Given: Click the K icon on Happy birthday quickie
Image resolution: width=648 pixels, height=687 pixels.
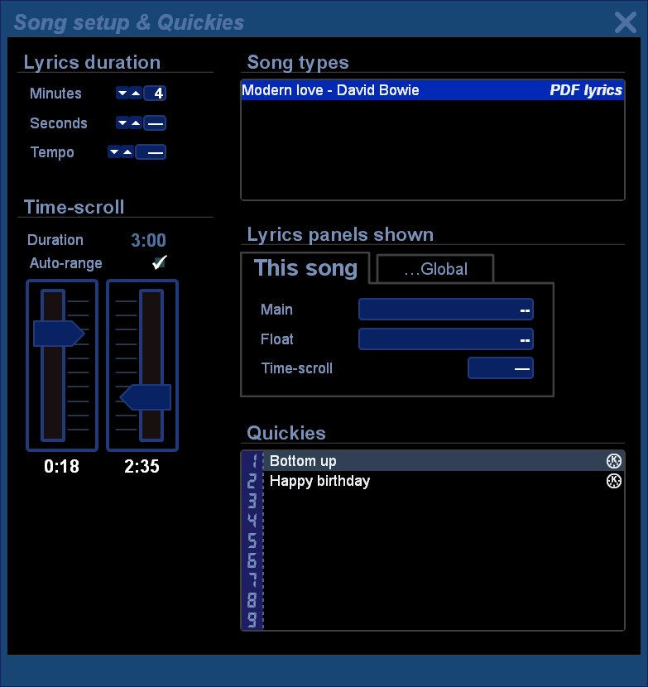Looking at the screenshot, I should pyautogui.click(x=613, y=481).
